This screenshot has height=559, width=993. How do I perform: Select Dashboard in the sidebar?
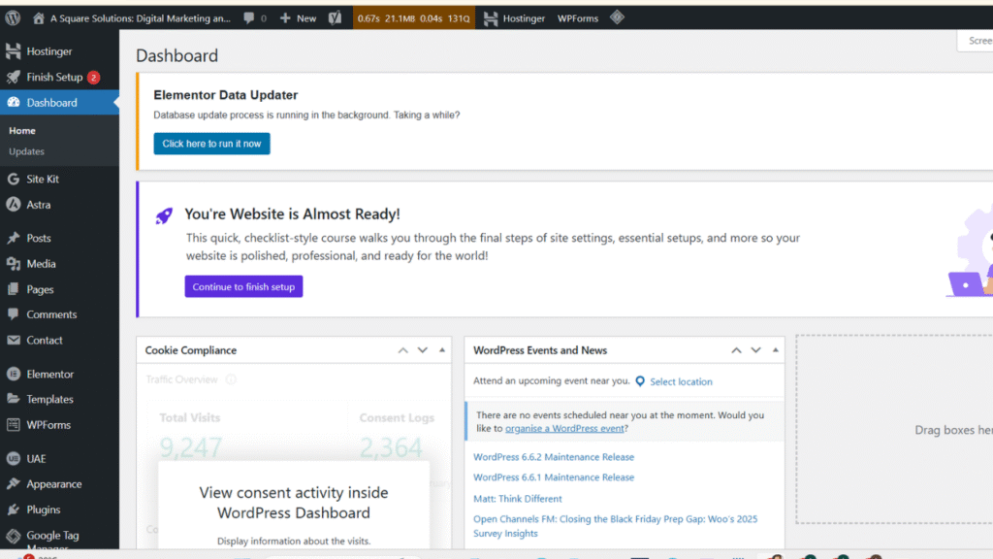(59, 103)
